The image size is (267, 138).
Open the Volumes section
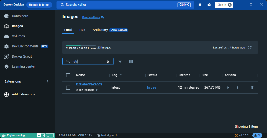pyautogui.click(x=18, y=36)
